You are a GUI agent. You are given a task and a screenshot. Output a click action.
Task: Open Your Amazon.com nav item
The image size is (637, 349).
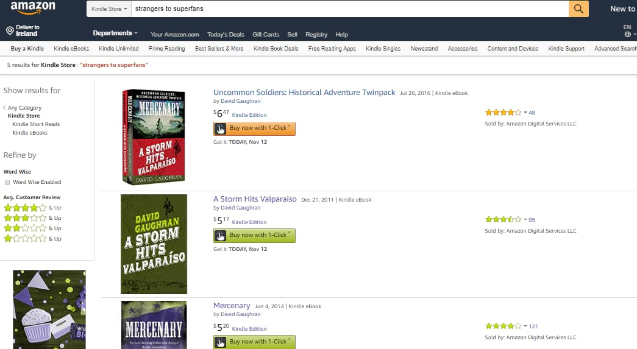[x=175, y=35]
